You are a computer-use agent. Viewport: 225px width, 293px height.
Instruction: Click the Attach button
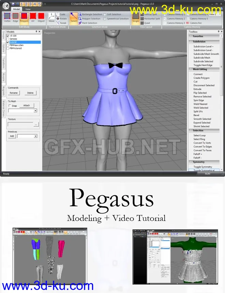pos(27,106)
